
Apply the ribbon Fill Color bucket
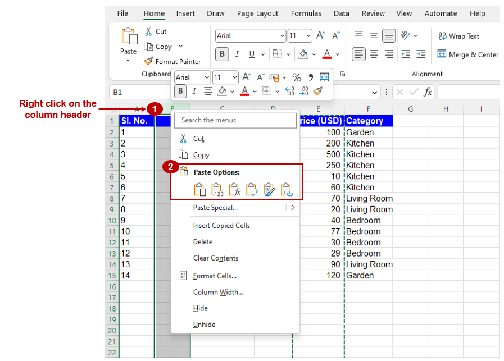click(x=303, y=54)
